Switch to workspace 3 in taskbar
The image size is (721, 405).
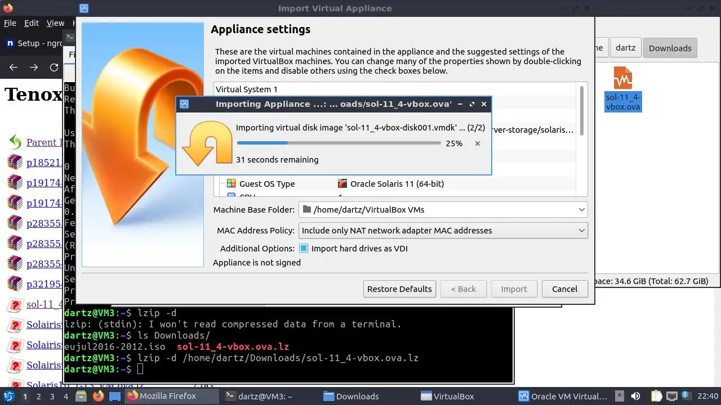pyautogui.click(x=52, y=396)
